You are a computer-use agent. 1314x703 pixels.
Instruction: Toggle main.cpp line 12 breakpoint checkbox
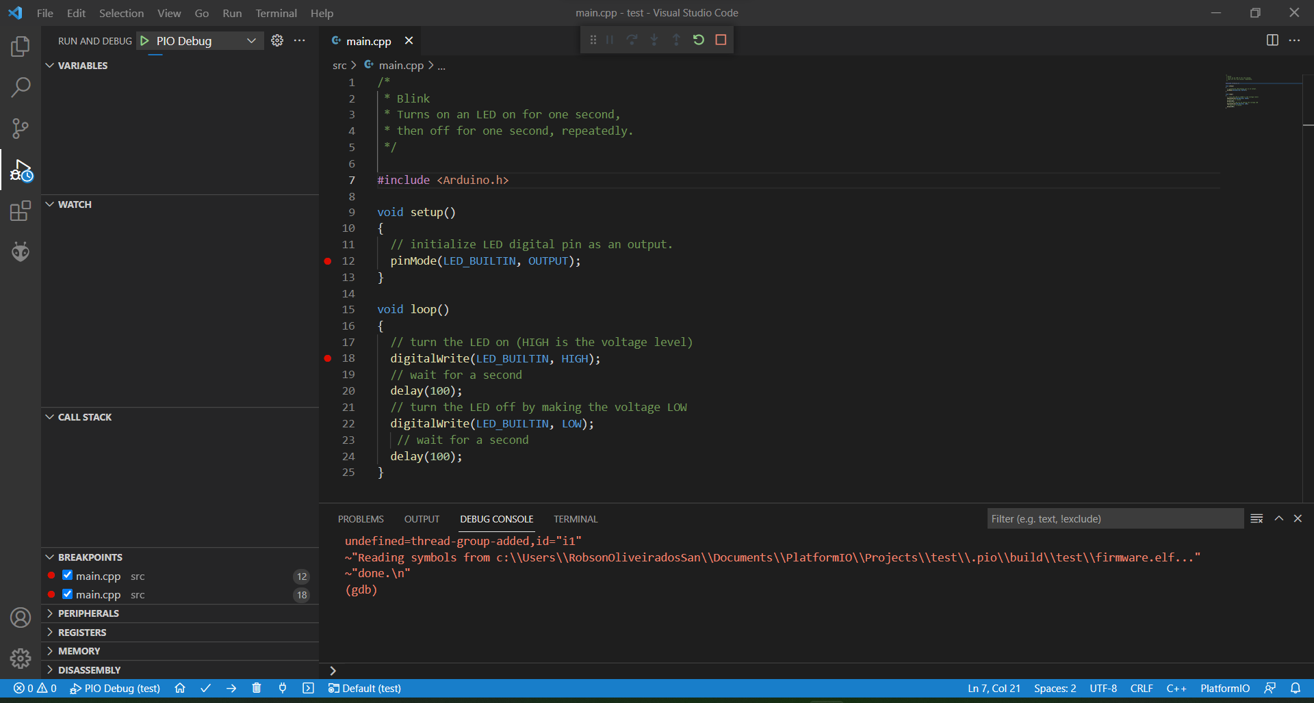tap(67, 575)
